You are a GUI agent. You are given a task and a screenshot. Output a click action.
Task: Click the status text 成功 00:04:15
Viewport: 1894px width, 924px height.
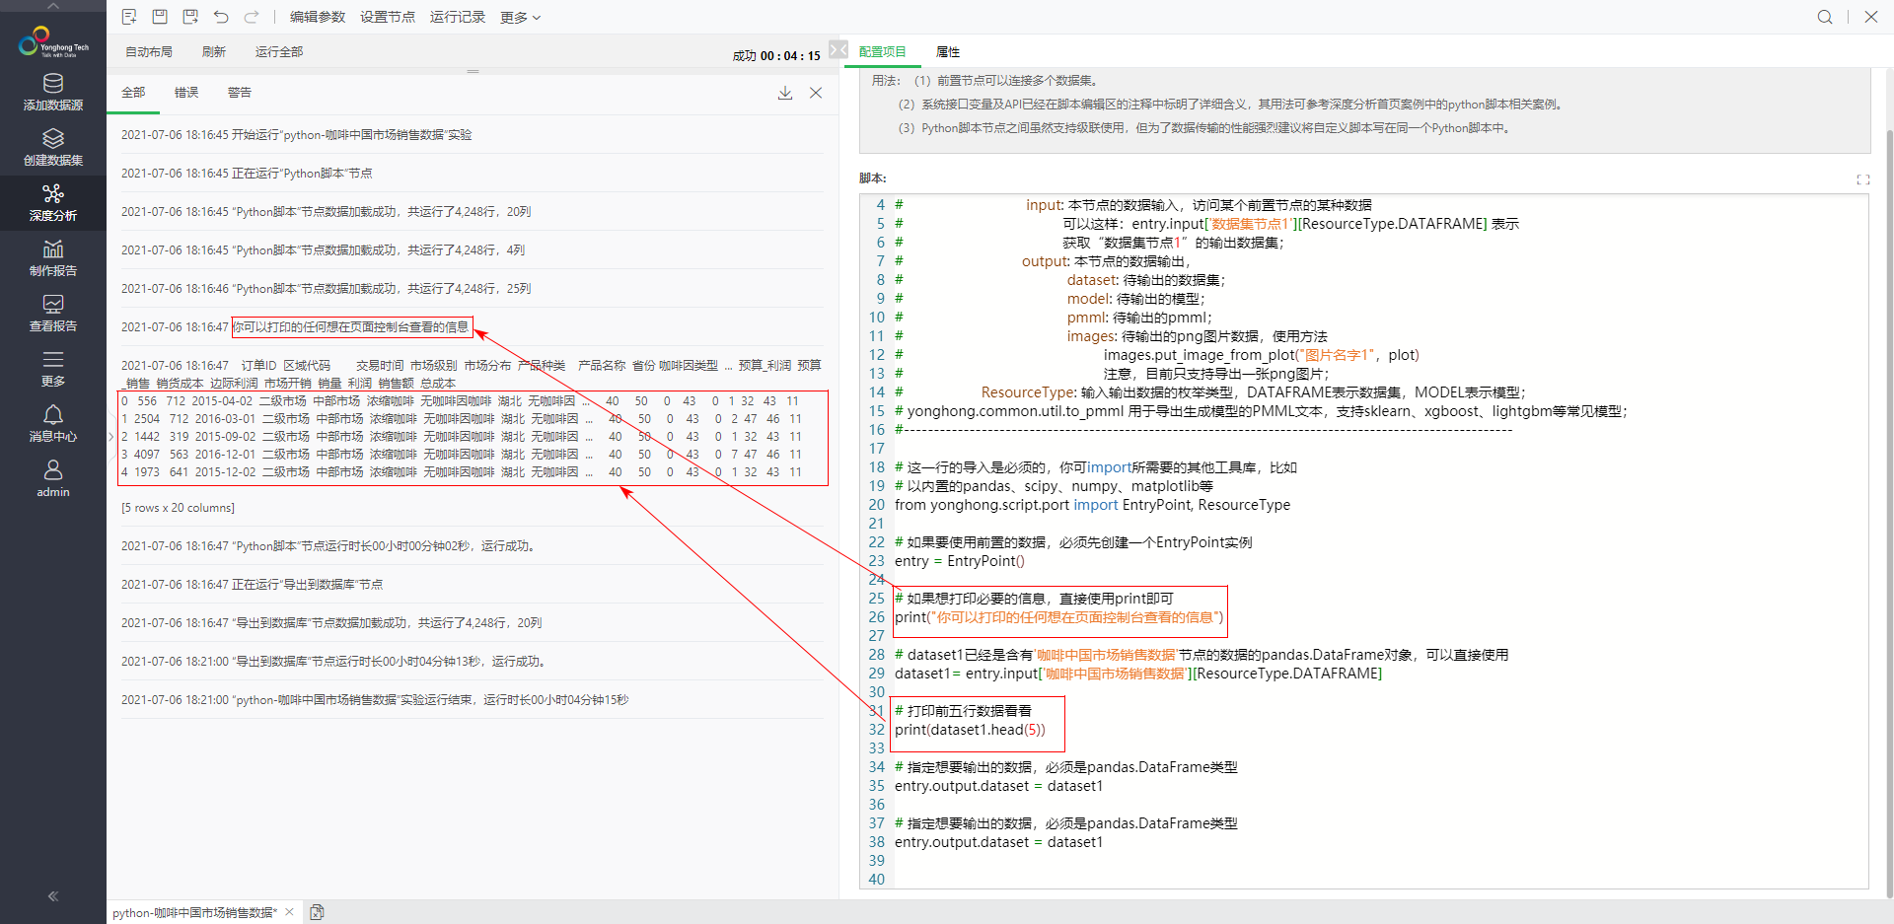click(776, 56)
